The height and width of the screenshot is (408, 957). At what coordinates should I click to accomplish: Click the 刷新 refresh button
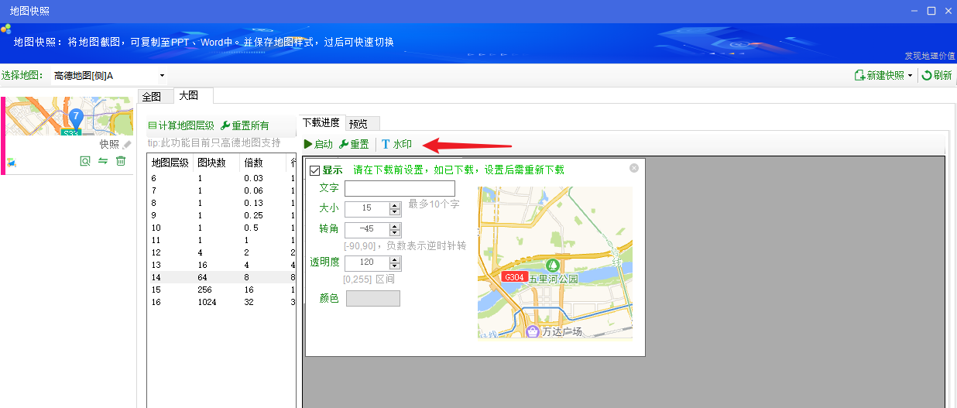click(937, 75)
